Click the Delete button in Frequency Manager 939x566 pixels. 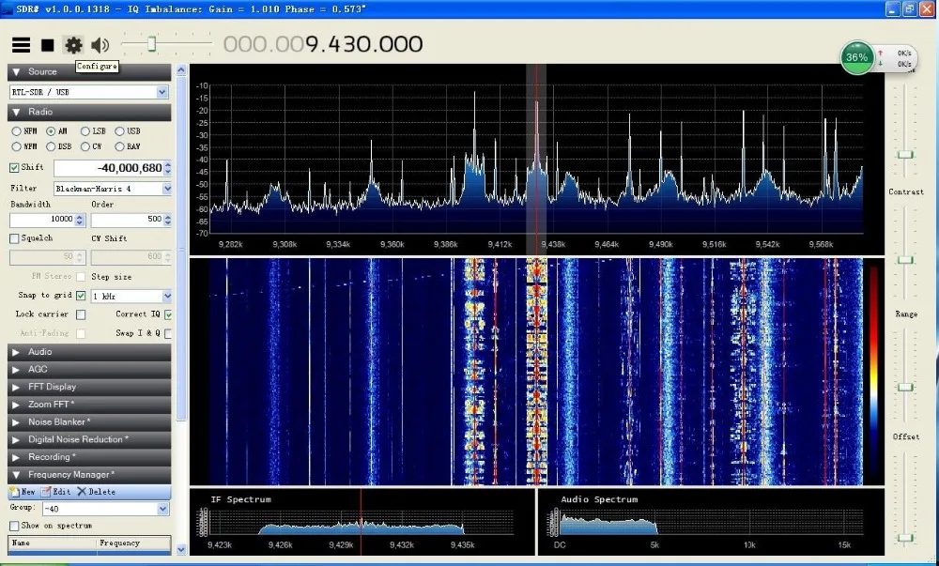tap(91, 491)
